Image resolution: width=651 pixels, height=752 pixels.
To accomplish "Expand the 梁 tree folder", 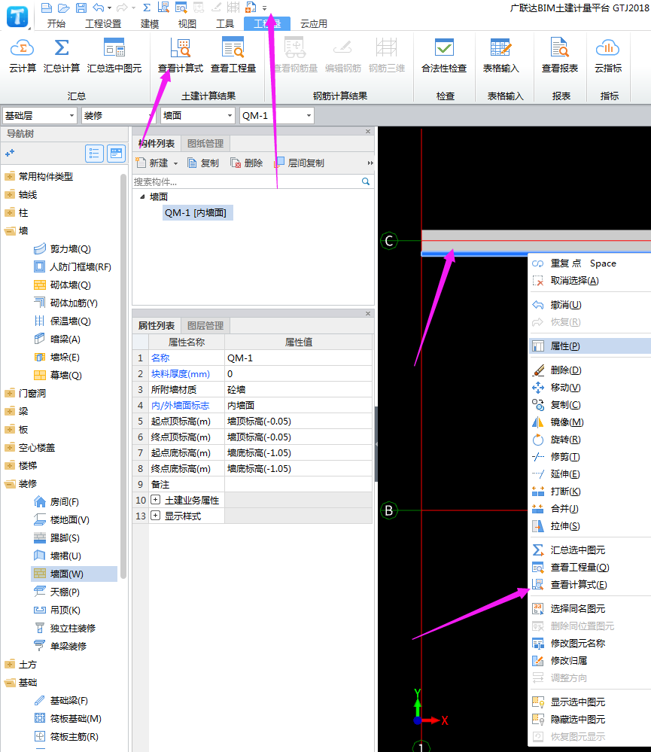I will pos(10,412).
